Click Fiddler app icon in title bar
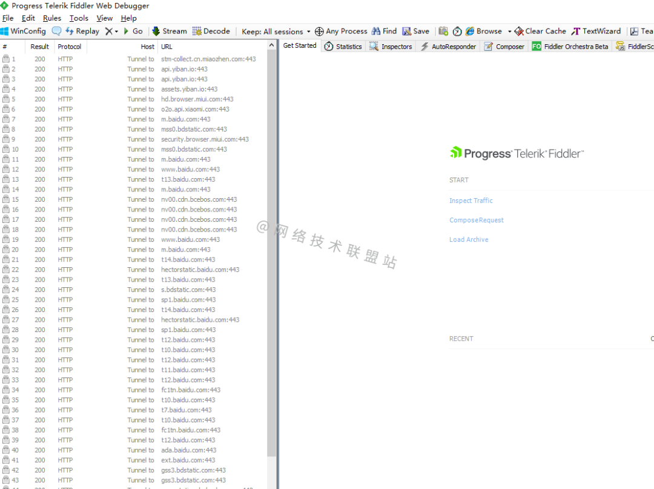654x489 pixels. [5, 5]
